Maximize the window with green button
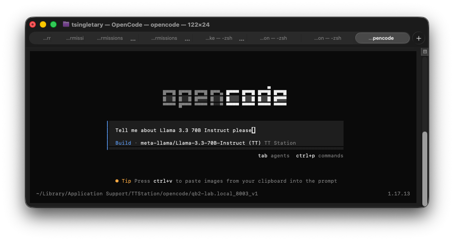Image resolution: width=454 pixels, height=241 pixels. [53, 24]
